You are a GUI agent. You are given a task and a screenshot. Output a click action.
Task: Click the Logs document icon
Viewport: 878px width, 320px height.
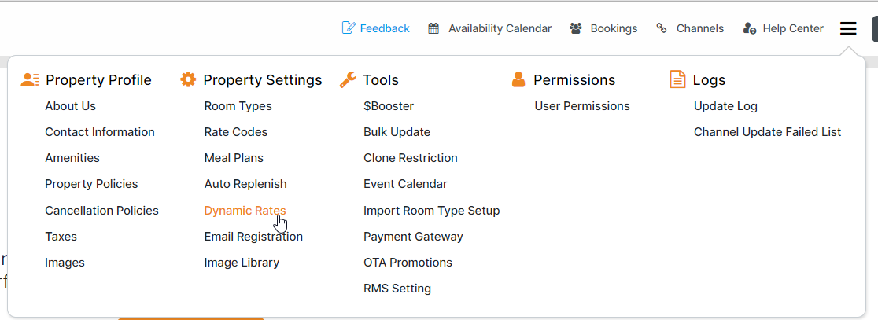677,79
